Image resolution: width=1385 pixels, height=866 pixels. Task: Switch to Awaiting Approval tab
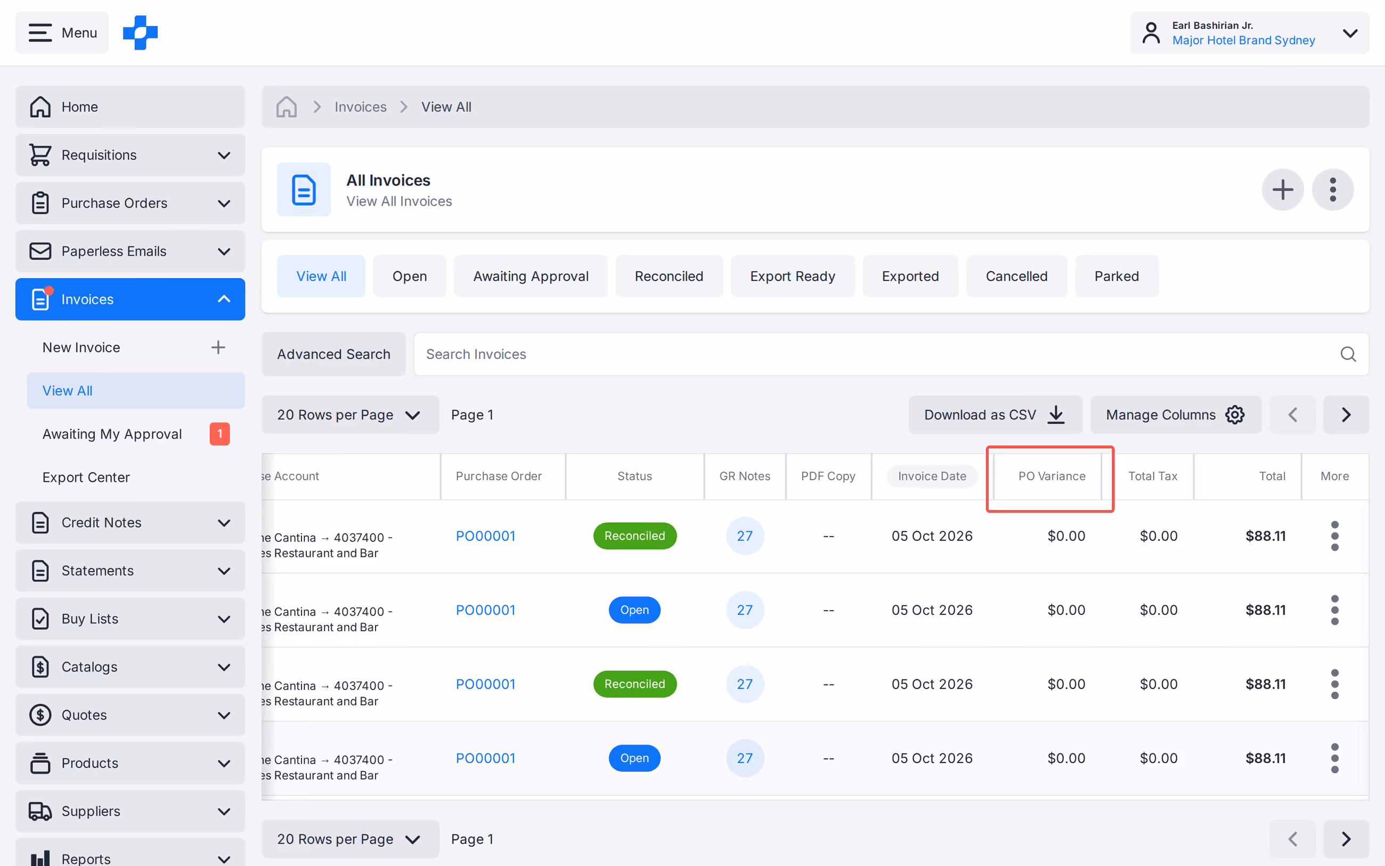coord(531,276)
